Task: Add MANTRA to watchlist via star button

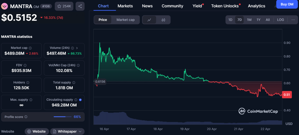Action: (x=64, y=6)
